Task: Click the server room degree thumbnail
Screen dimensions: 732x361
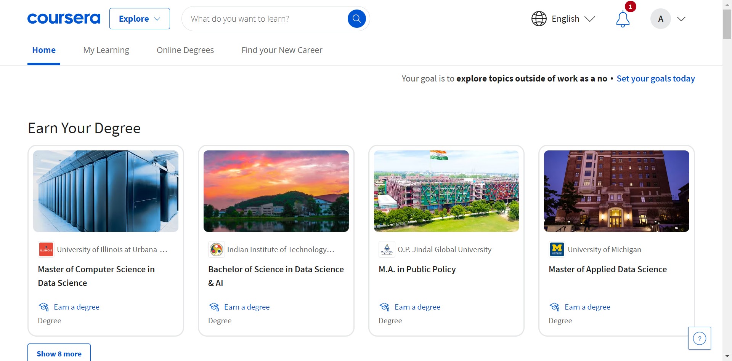Action: tap(106, 191)
